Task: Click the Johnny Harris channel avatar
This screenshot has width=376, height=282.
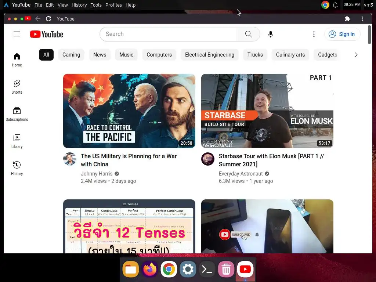Action: [70, 159]
